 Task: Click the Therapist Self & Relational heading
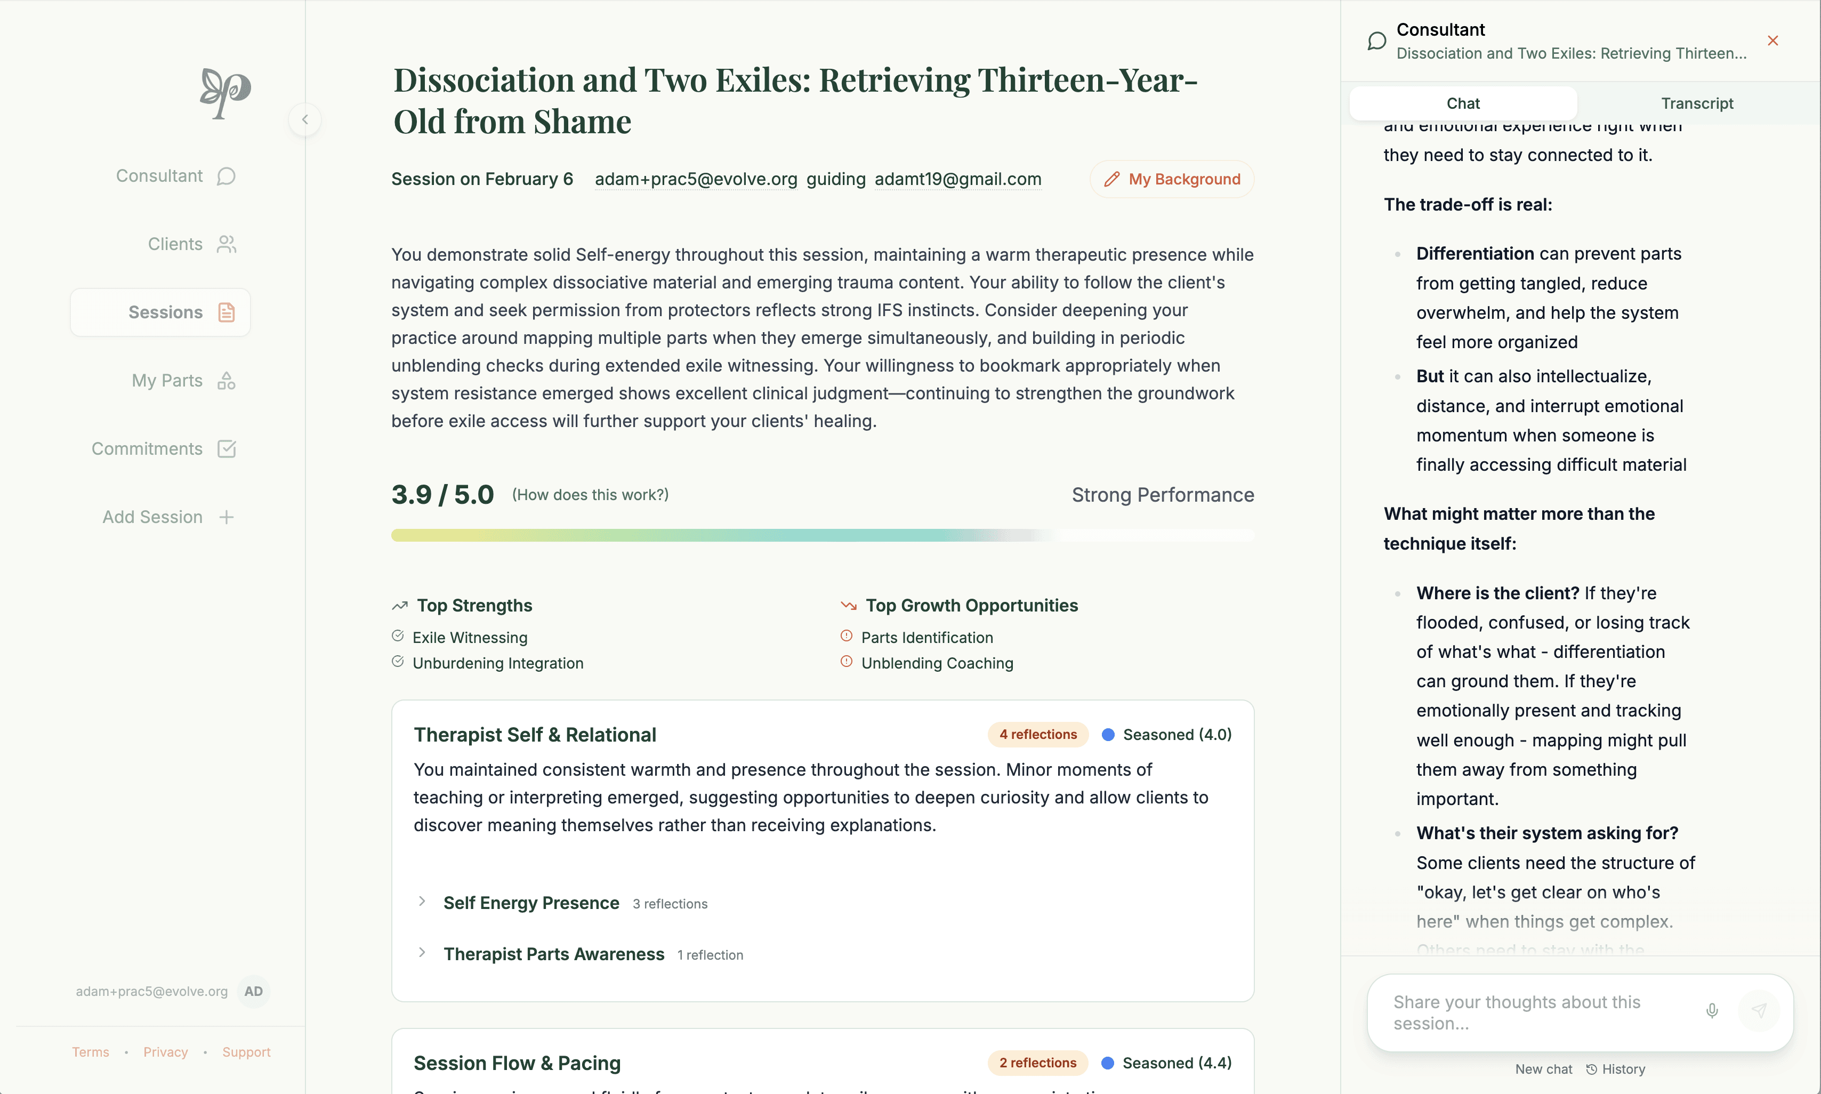coord(535,735)
